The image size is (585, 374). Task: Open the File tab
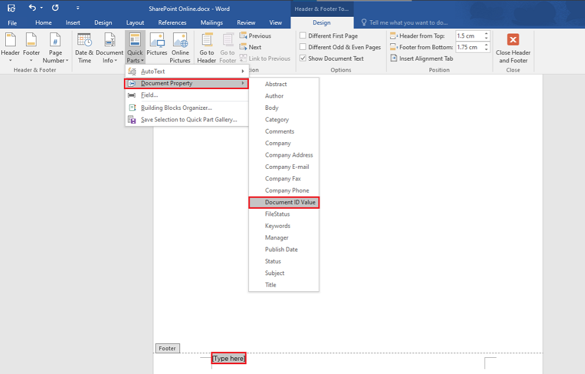pos(12,23)
